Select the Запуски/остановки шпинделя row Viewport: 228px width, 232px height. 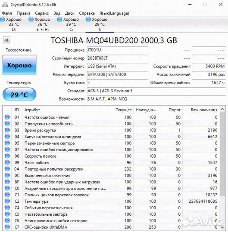(x=111, y=137)
